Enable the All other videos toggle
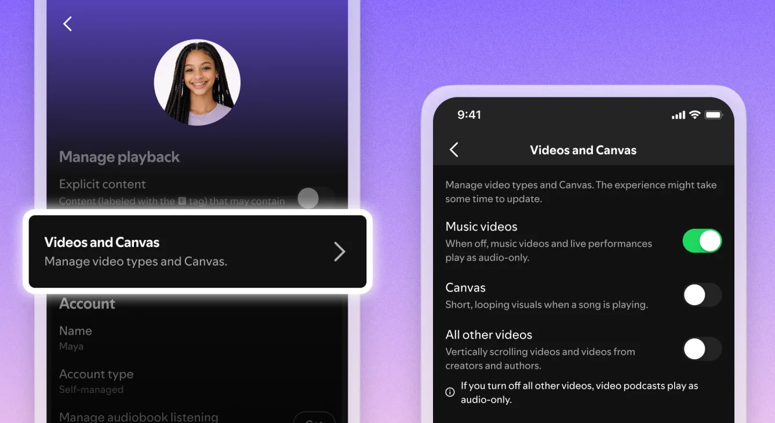Screen dimensions: 775x423 point(701,349)
